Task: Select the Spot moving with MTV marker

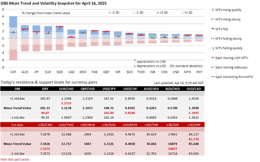Action: pyautogui.click(x=213, y=58)
